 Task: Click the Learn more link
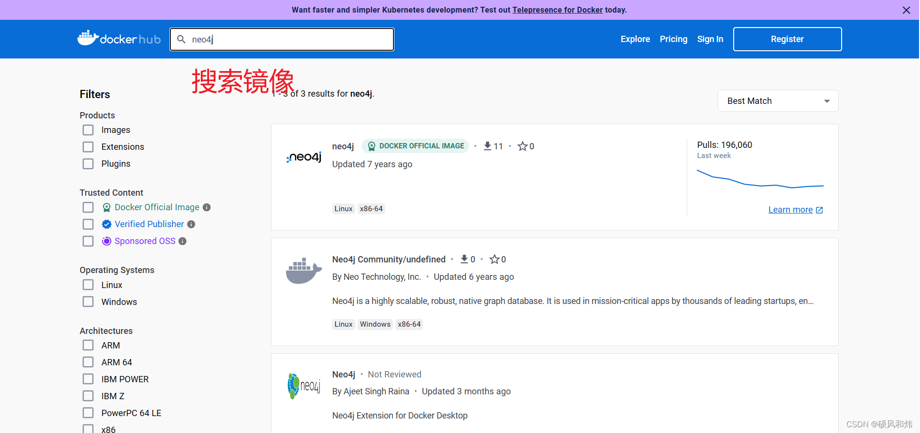(790, 210)
